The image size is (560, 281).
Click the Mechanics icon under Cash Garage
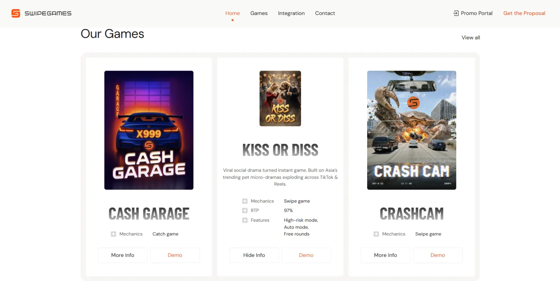113,234
